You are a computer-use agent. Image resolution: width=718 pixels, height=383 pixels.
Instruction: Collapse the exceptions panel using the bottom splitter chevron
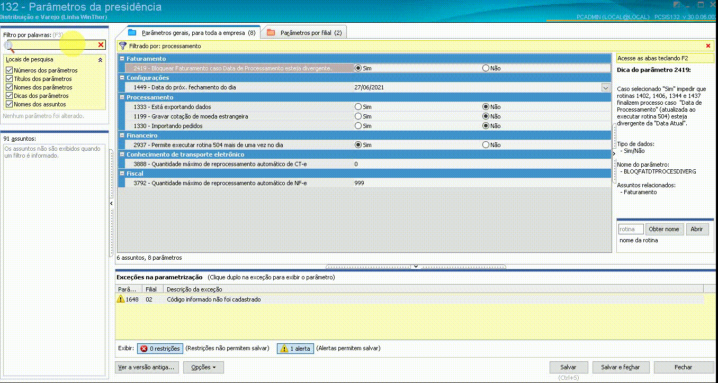(x=416, y=267)
